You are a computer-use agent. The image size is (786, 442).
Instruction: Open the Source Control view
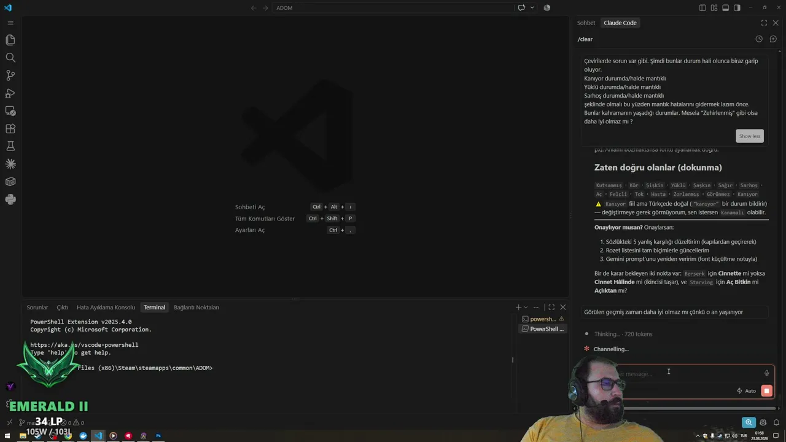[10, 76]
